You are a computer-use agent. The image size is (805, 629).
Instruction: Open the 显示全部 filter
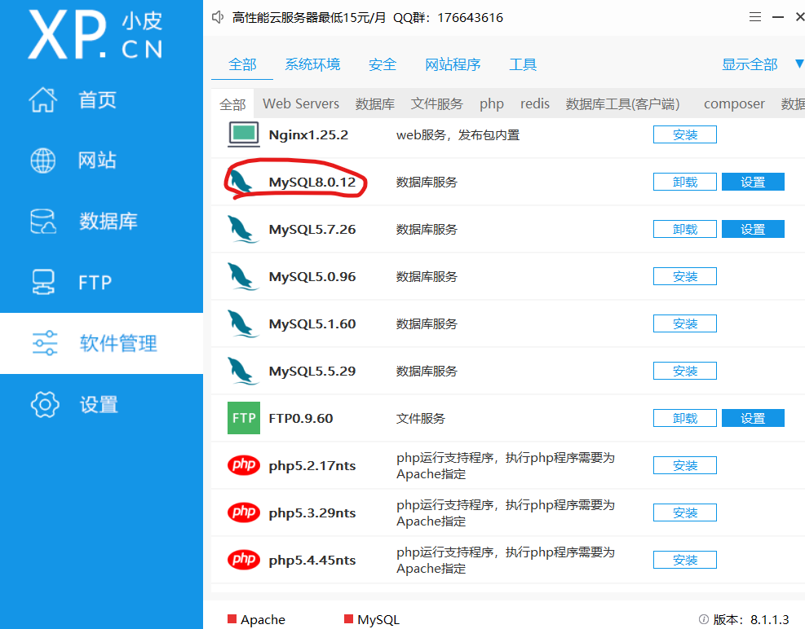(x=750, y=64)
